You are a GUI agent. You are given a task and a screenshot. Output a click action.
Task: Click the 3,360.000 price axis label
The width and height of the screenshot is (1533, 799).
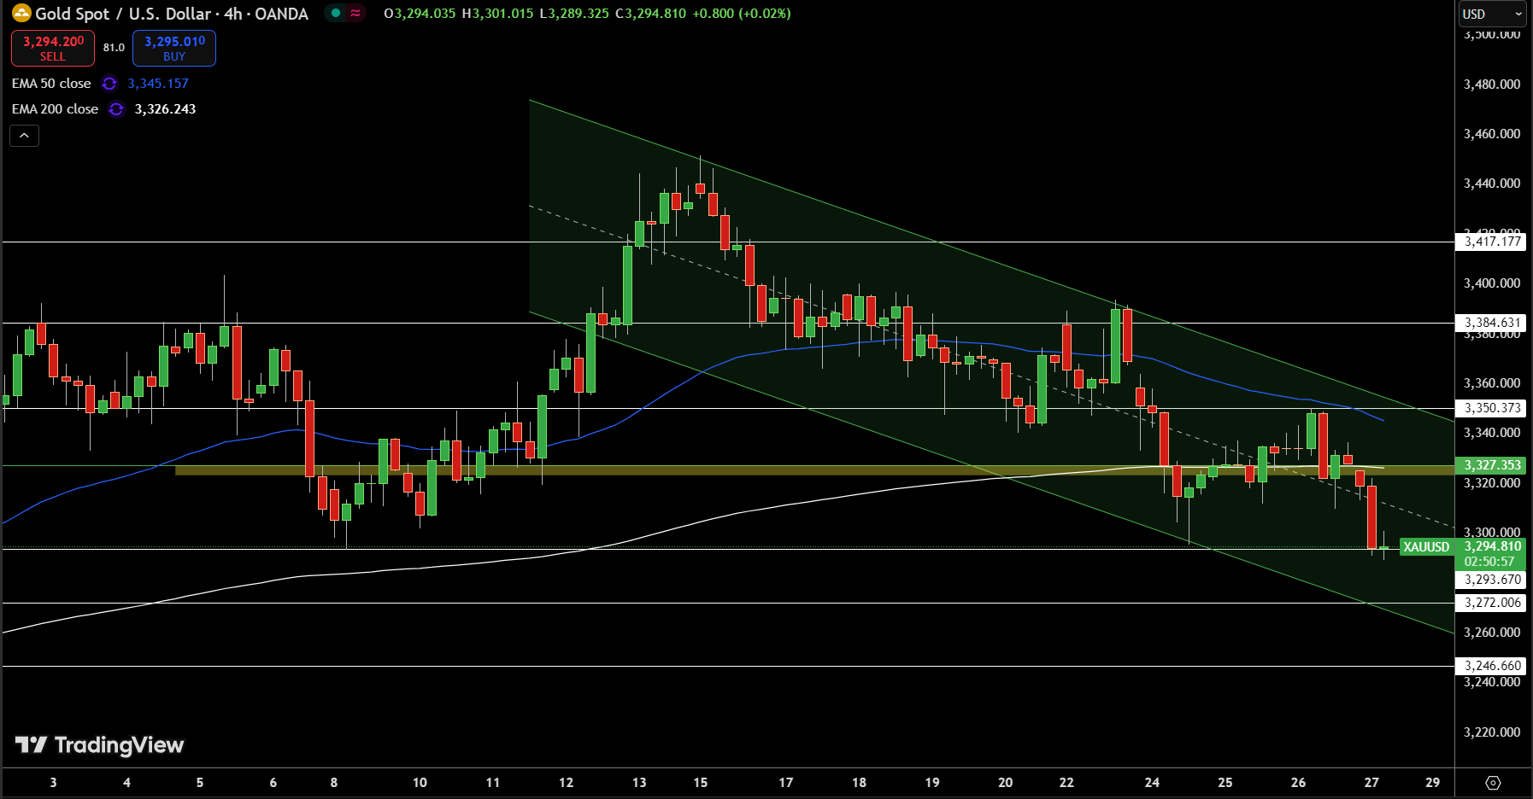pos(1492,383)
